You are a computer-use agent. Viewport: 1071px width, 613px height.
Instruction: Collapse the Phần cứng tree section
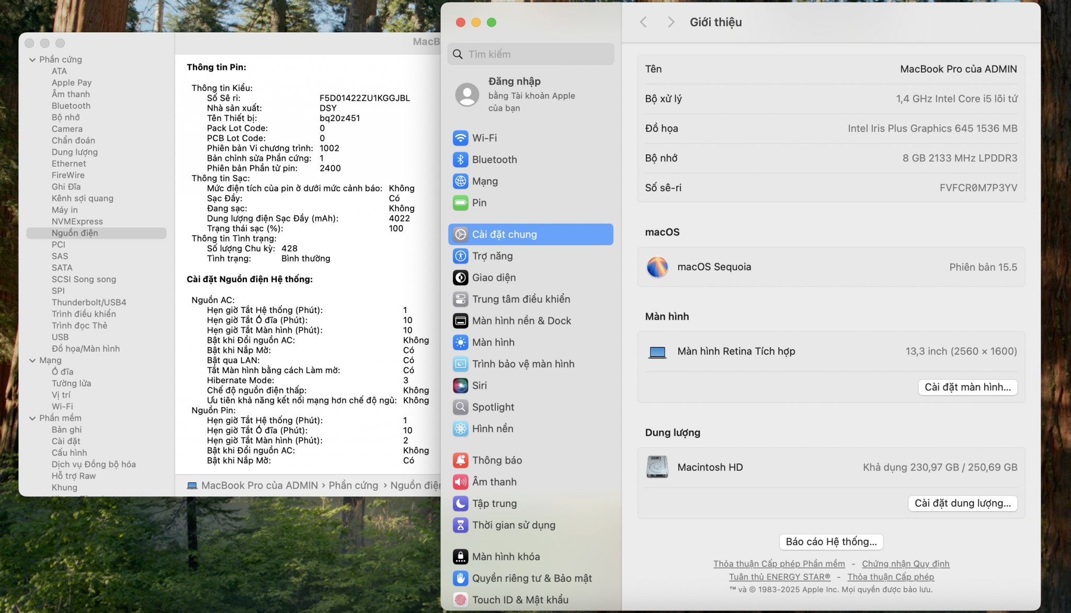coord(32,60)
